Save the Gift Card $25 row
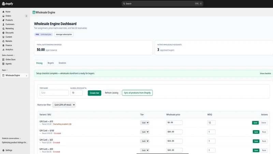 pos(256,141)
